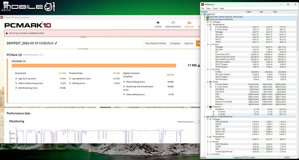Click the Digital Content Creation heading

(131, 75)
